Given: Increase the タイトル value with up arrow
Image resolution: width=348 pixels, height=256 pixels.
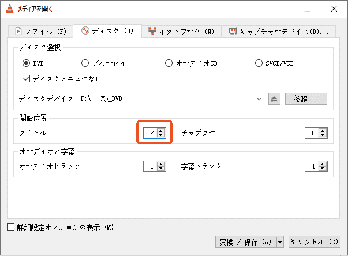Looking at the screenshot, I should pos(160,130).
